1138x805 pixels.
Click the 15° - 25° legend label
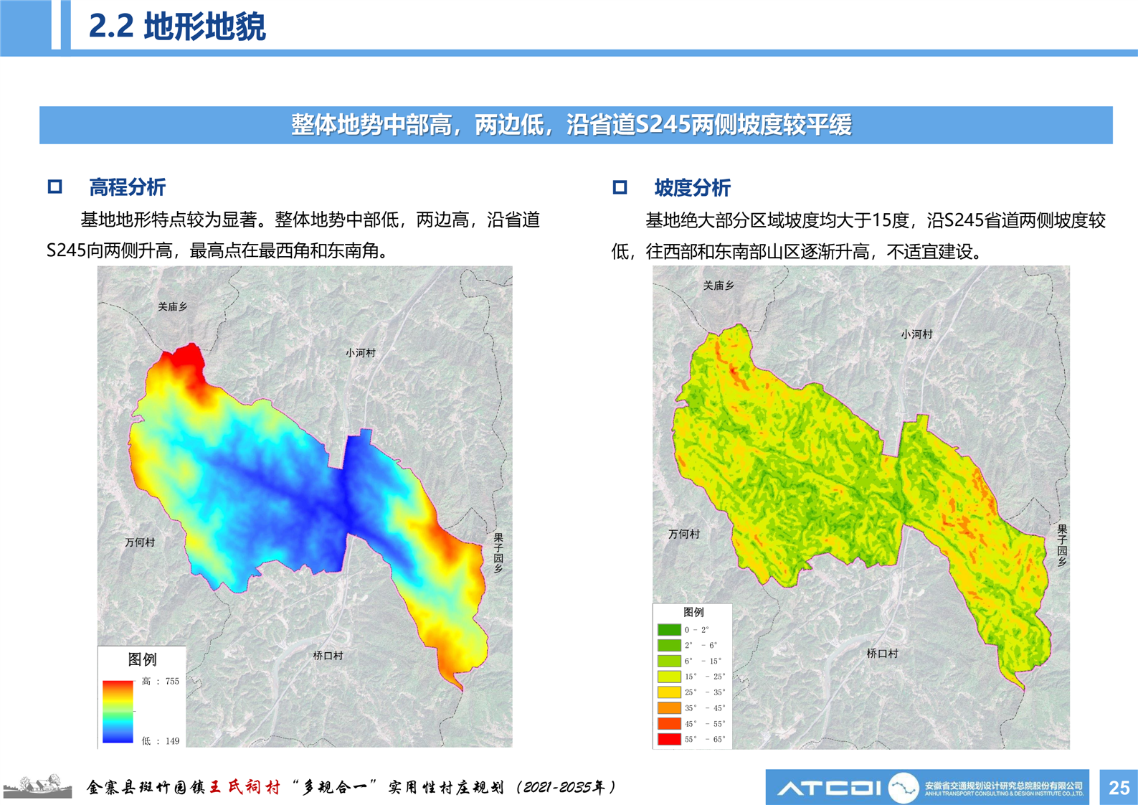tap(706, 677)
